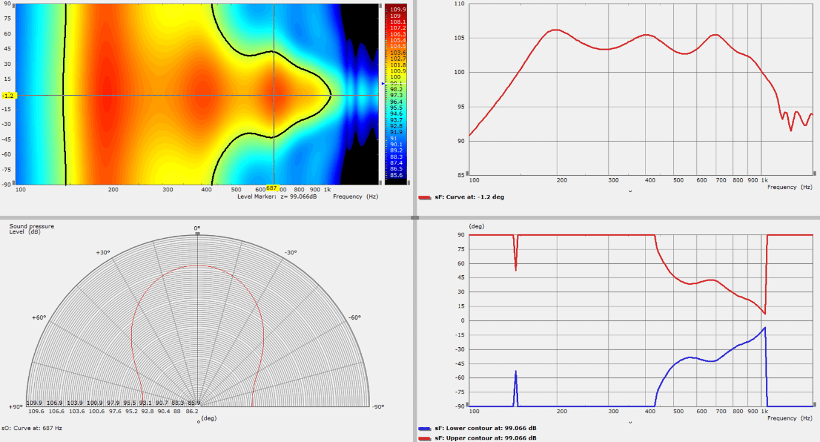Click the blue level marker triangle beside color scale
820x442 pixels.
pos(383,83)
